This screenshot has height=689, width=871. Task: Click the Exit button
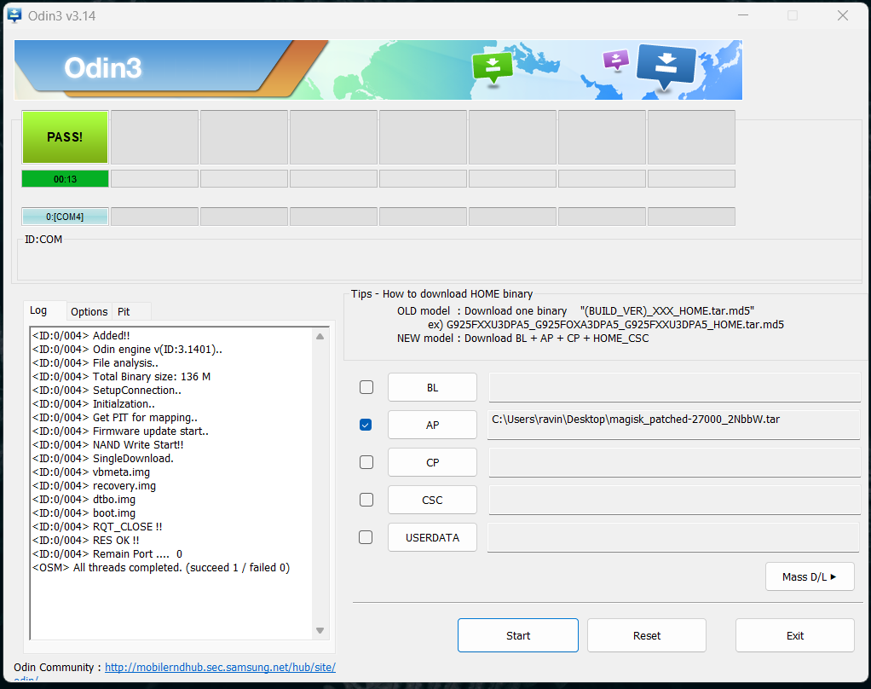(x=795, y=635)
